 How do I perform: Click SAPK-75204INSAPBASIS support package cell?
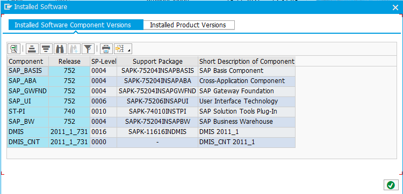click(x=157, y=71)
